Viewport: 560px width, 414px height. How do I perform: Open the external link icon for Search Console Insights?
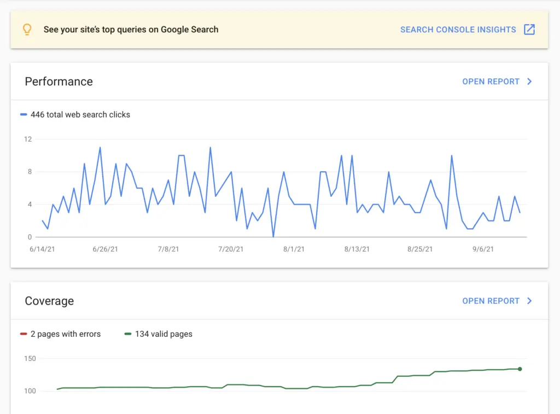pyautogui.click(x=529, y=30)
